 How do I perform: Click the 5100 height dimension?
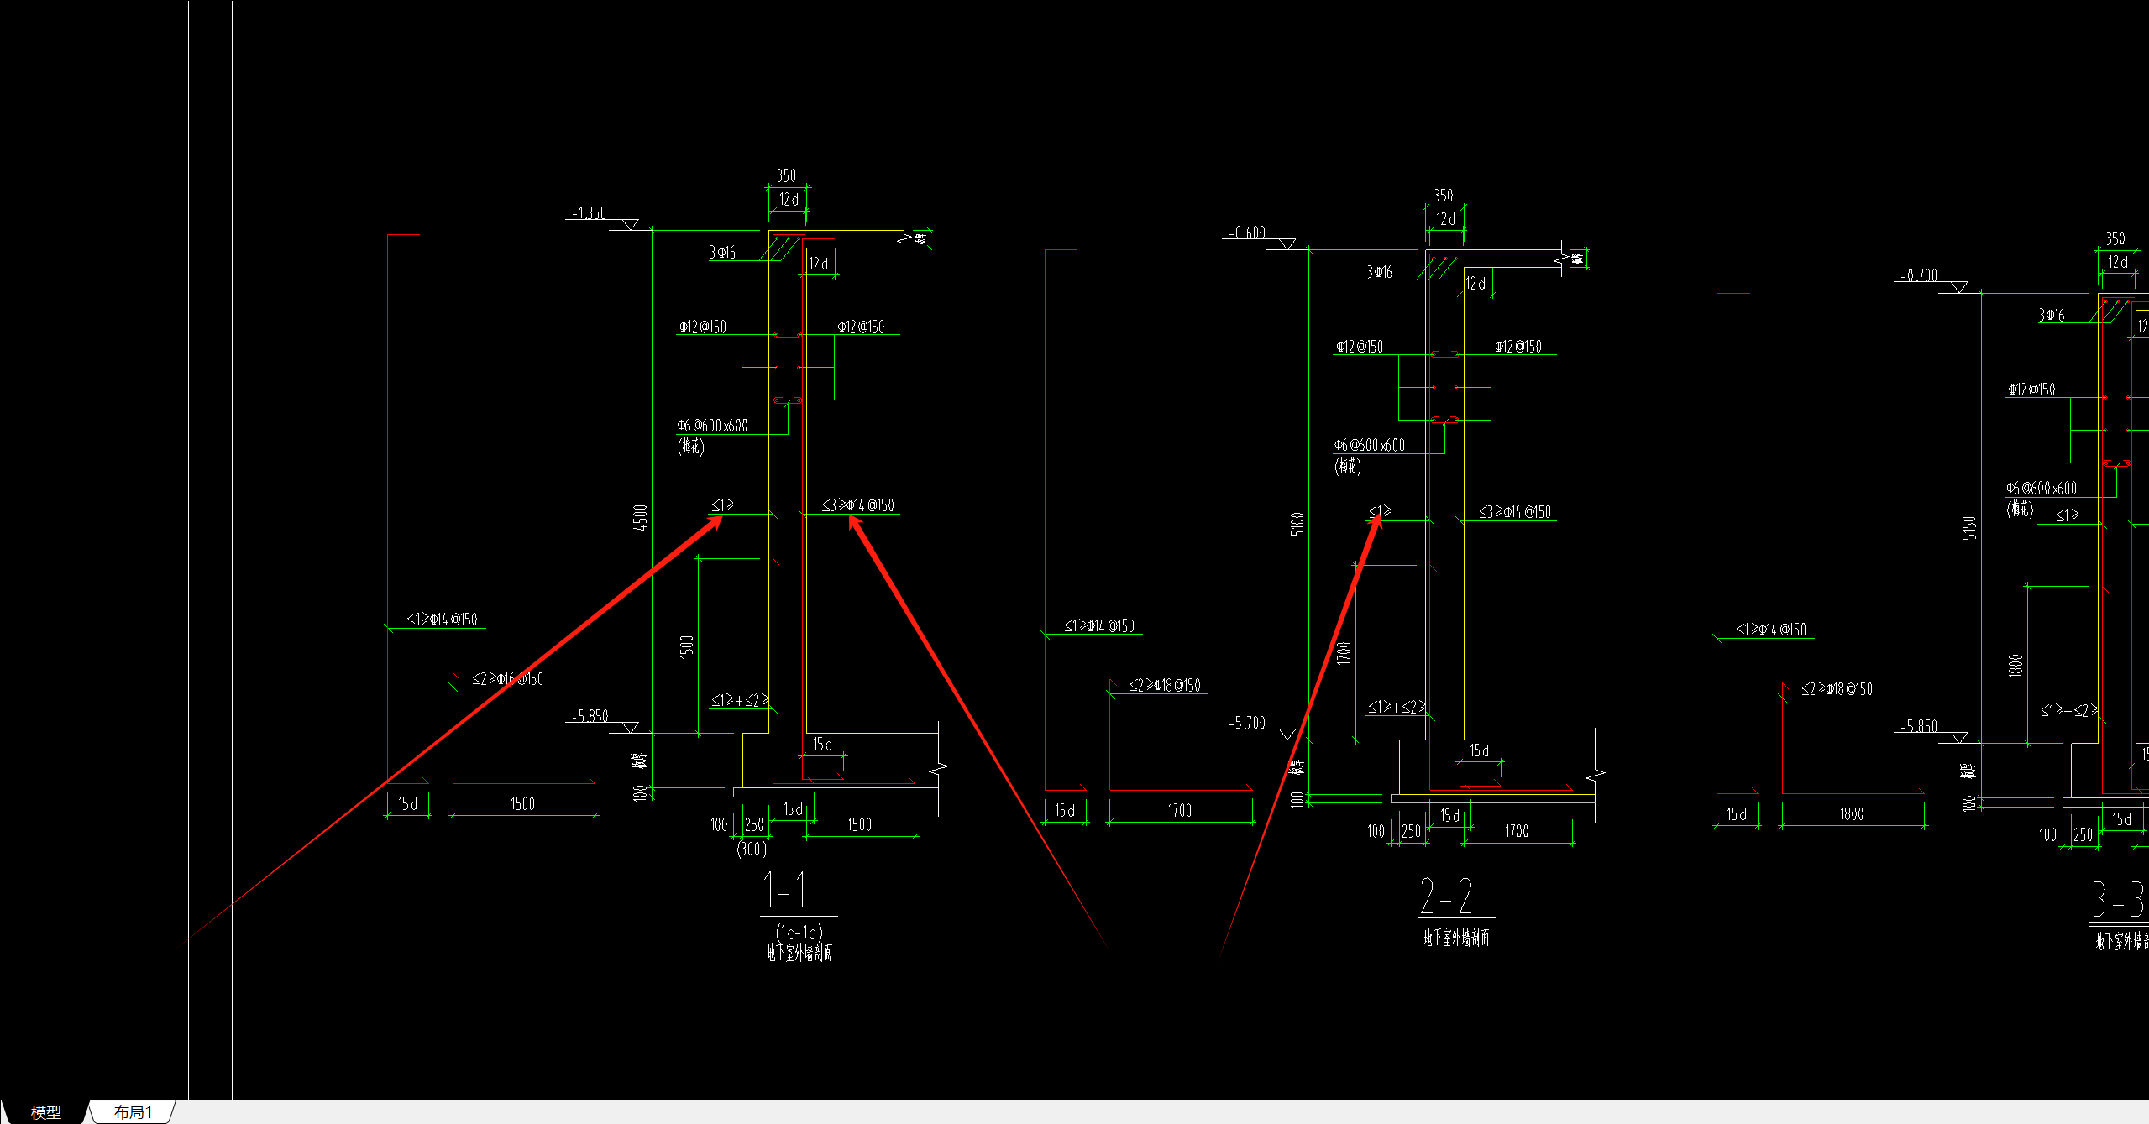tap(1297, 524)
